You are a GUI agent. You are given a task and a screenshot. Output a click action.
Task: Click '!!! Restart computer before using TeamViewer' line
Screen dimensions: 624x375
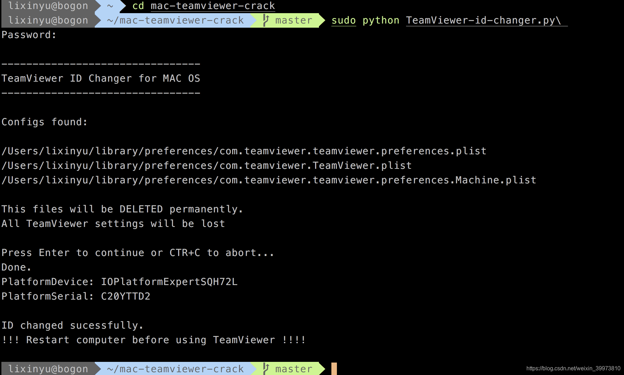154,340
